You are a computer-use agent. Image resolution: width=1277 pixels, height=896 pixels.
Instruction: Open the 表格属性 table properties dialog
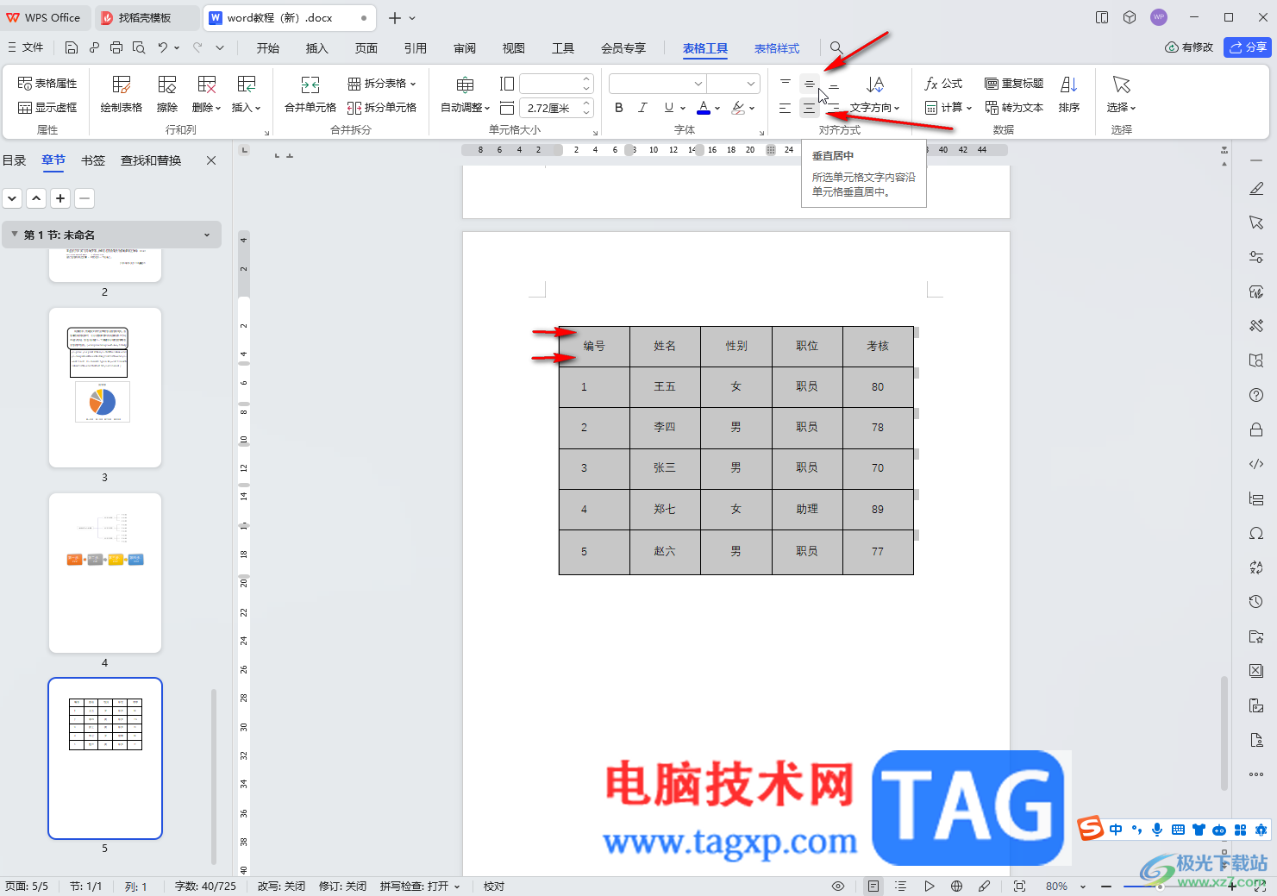coord(47,84)
